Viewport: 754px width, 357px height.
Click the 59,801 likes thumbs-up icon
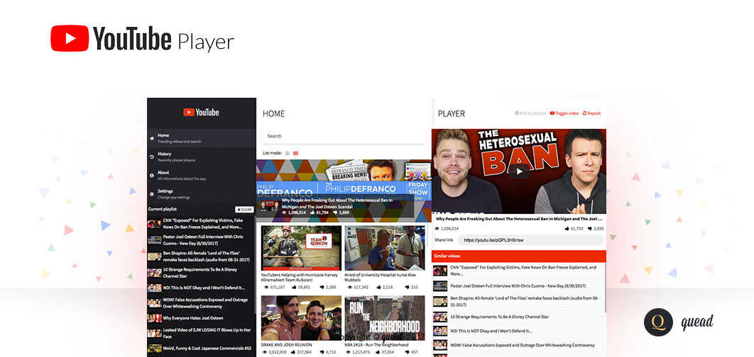pos(295,287)
